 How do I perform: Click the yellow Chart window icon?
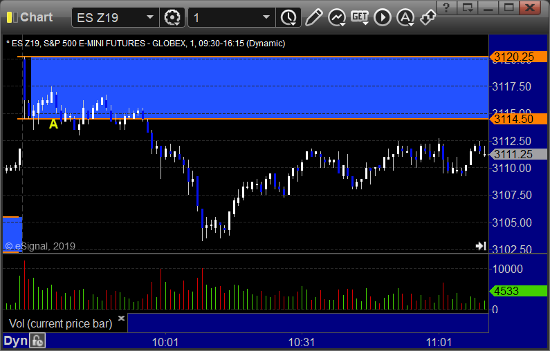point(12,17)
